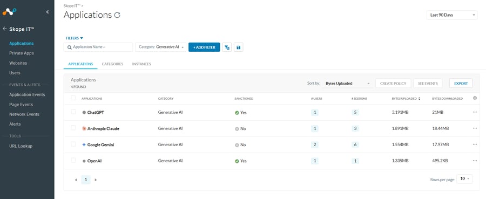Open Applications in the sidebar
The height and width of the screenshot is (199, 486).
pyautogui.click(x=22, y=43)
